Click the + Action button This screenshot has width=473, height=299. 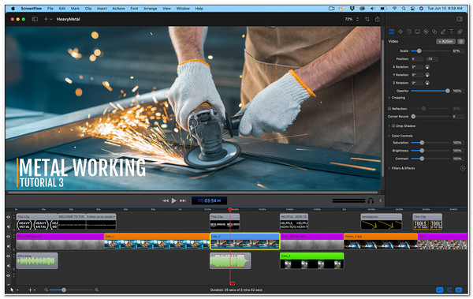pos(445,41)
